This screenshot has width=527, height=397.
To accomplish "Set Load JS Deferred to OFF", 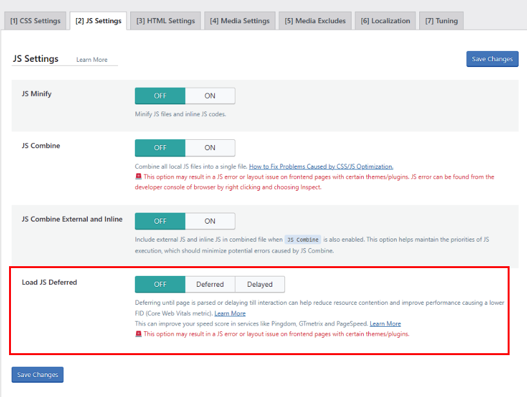I will tap(160, 284).
